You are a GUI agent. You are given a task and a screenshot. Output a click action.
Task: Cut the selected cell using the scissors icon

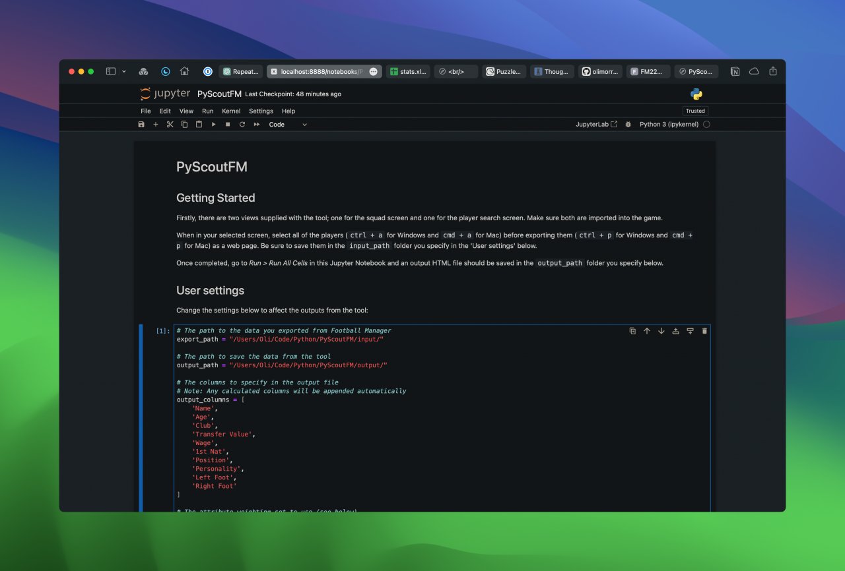(170, 125)
